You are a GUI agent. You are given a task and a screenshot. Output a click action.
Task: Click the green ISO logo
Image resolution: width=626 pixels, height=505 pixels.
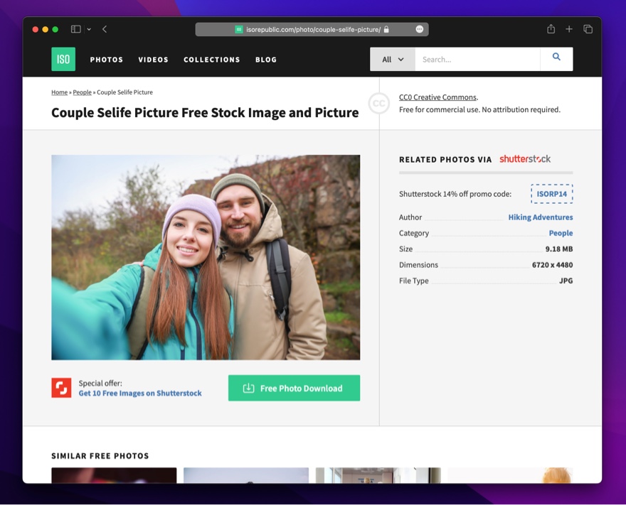[x=63, y=60]
